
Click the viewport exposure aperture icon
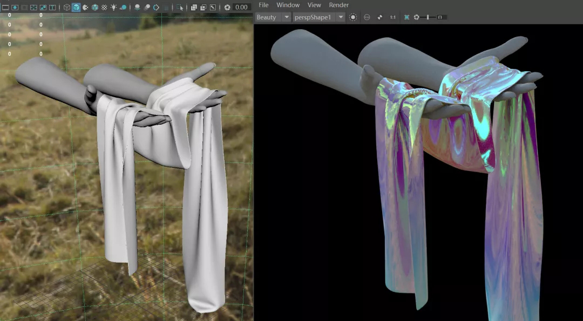227,7
